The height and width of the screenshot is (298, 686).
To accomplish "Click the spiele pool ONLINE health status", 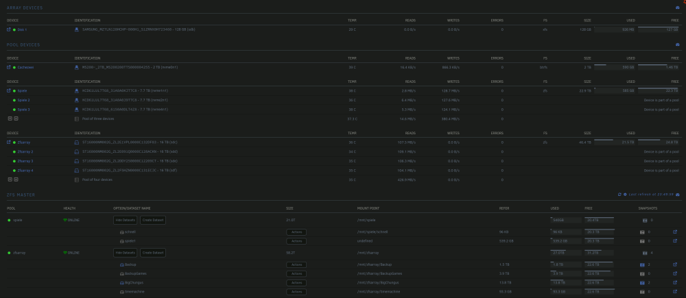I will [71, 220].
